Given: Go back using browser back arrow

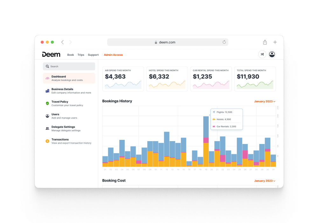Looking at the screenshot, I should pyautogui.click(x=62, y=42).
